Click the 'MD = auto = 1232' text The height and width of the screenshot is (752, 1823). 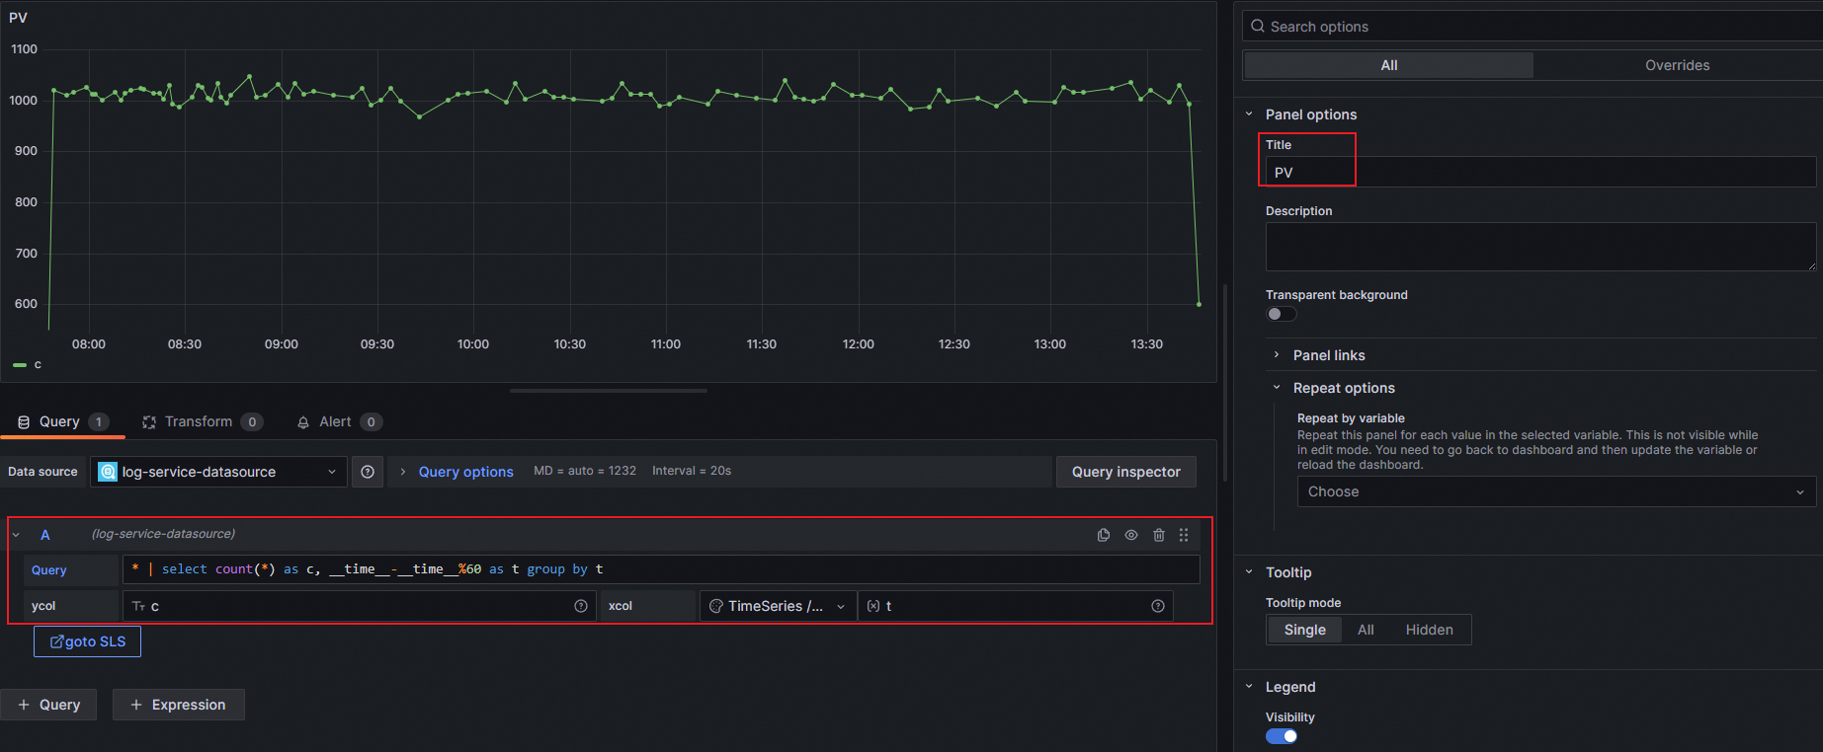(585, 471)
